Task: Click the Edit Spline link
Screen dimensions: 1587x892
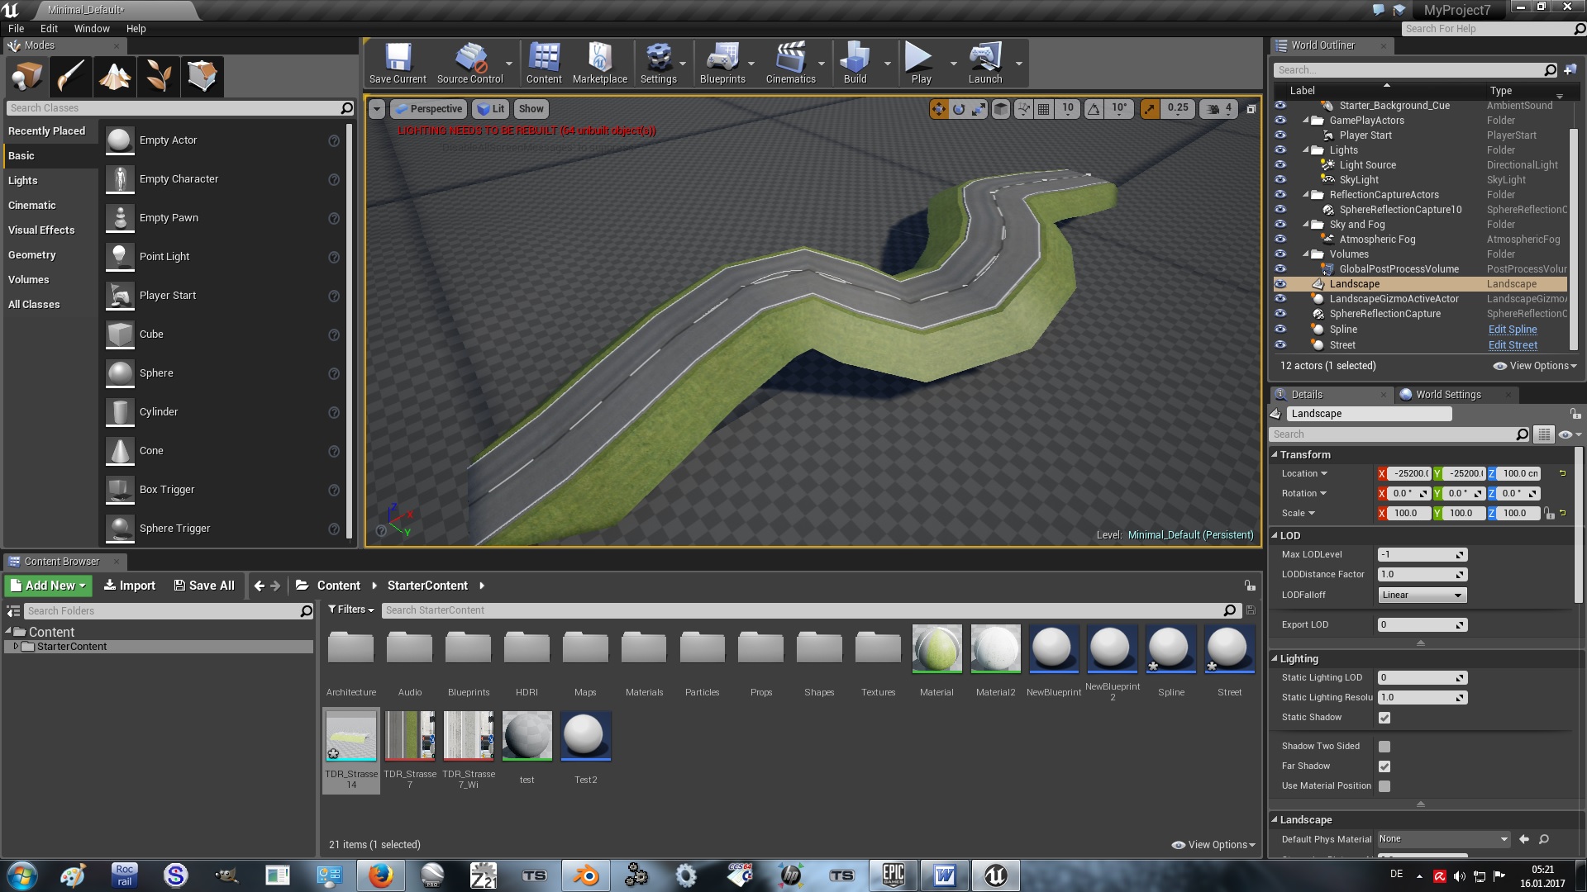Action: (x=1513, y=330)
